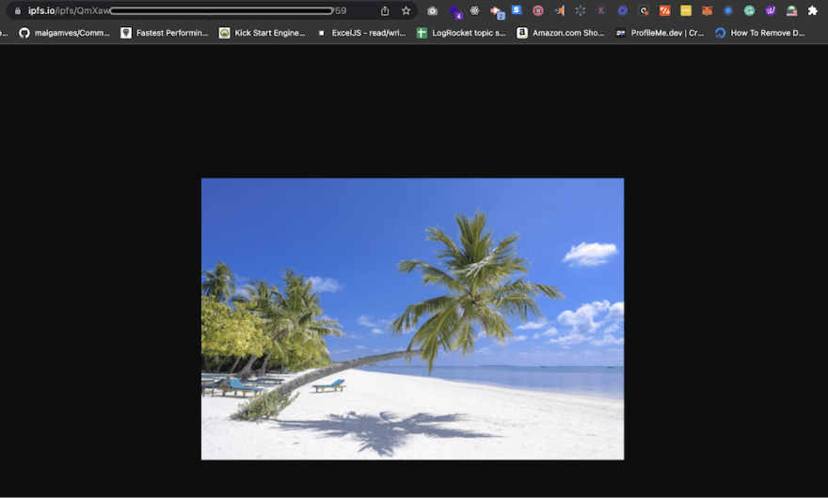828x498 pixels.
Task: Click the camera screenshot extension icon
Action: [433, 11]
